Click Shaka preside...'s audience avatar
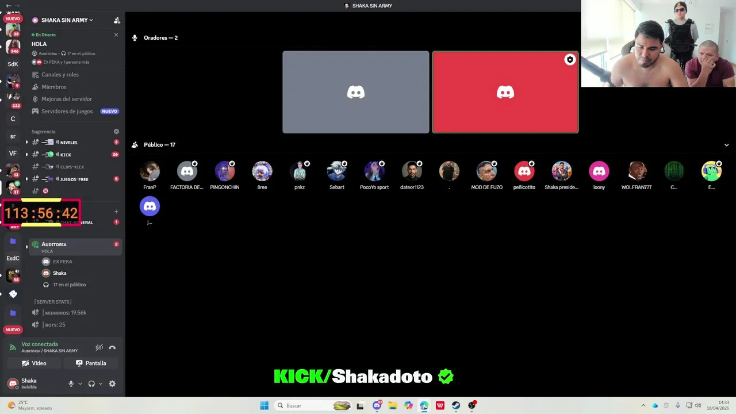The height and width of the screenshot is (414, 736). coord(562,171)
